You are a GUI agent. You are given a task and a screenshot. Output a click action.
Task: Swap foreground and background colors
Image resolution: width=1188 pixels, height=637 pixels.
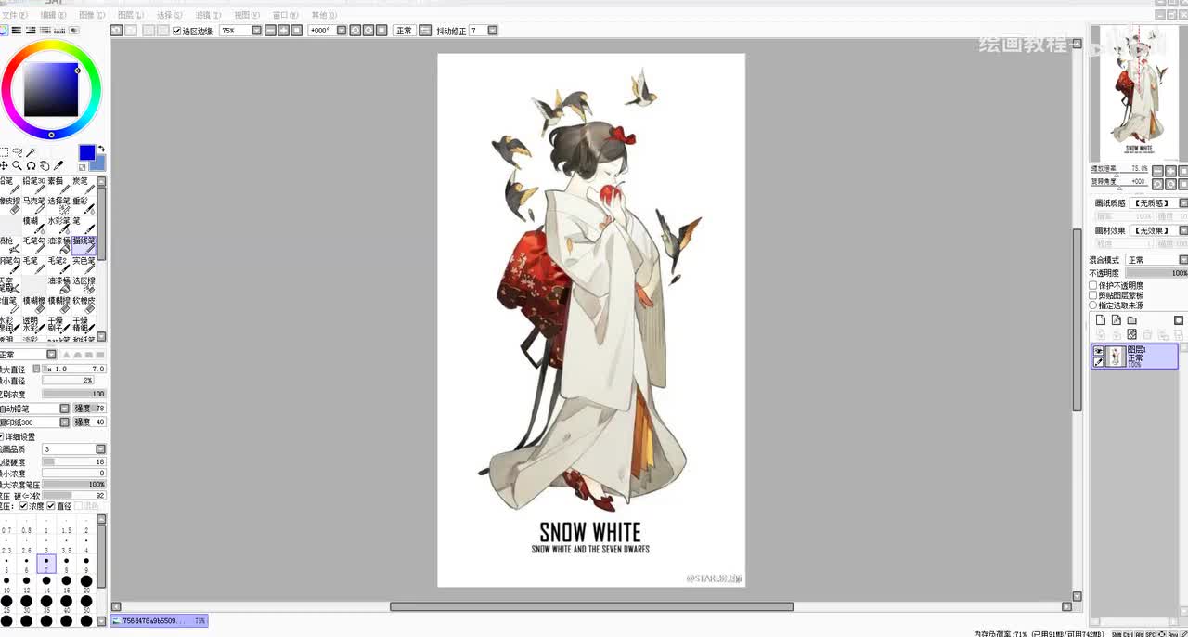click(x=102, y=149)
